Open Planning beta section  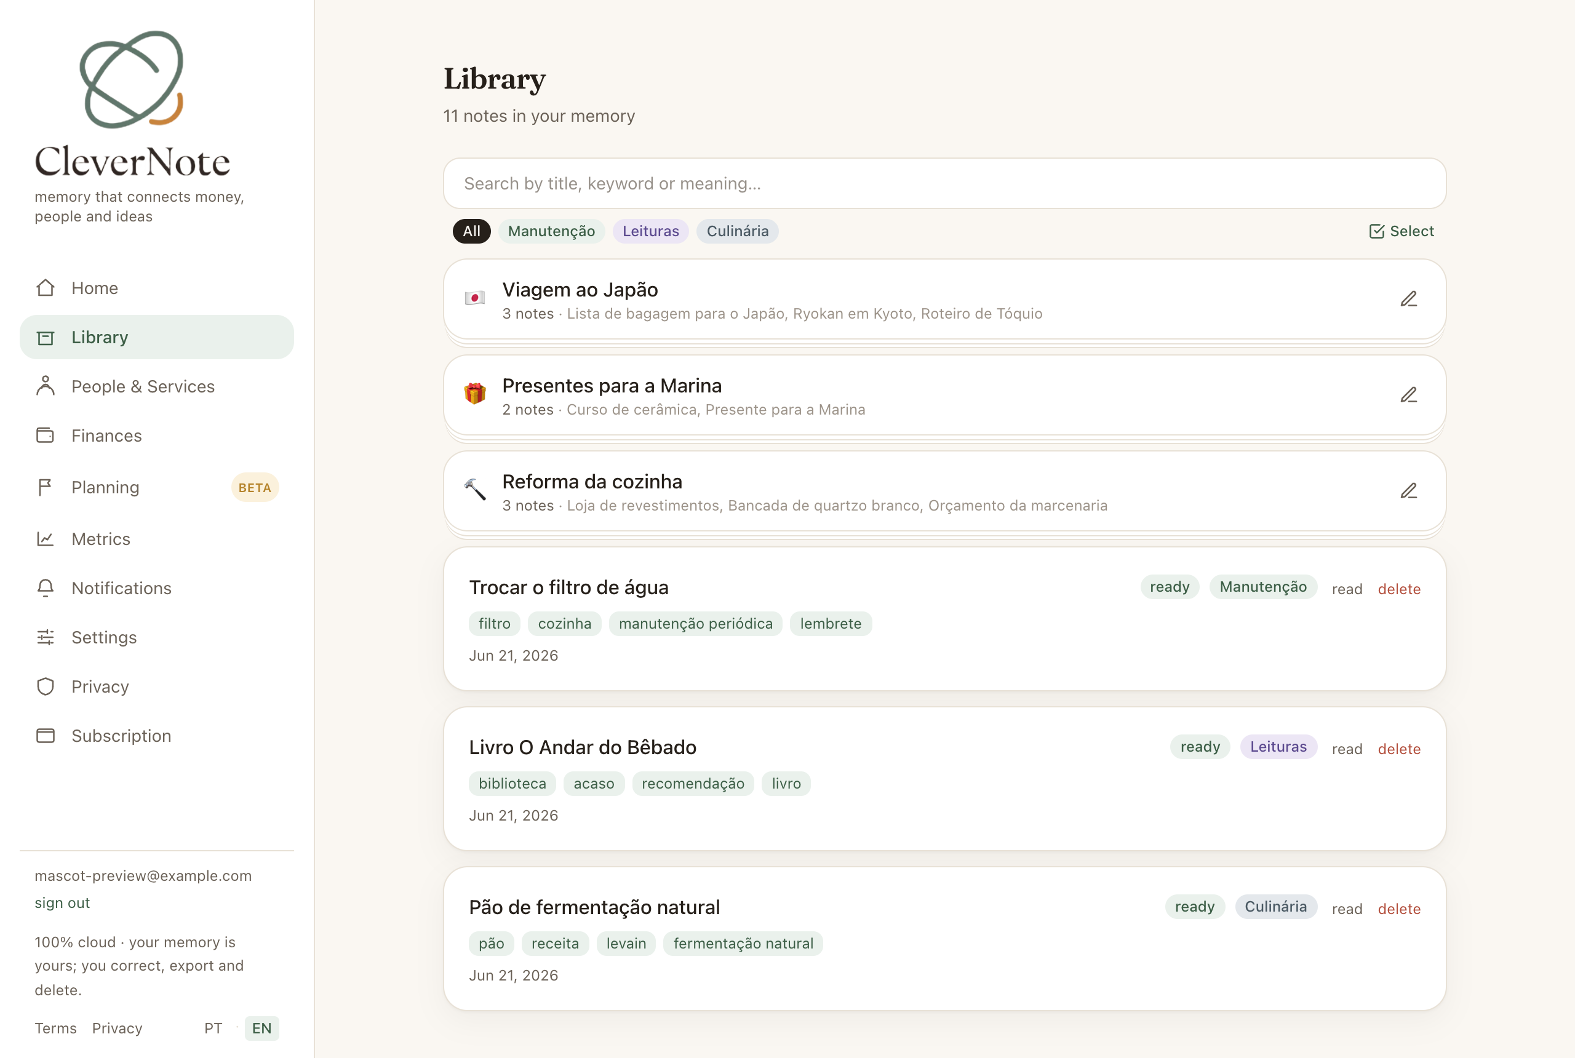pos(156,487)
